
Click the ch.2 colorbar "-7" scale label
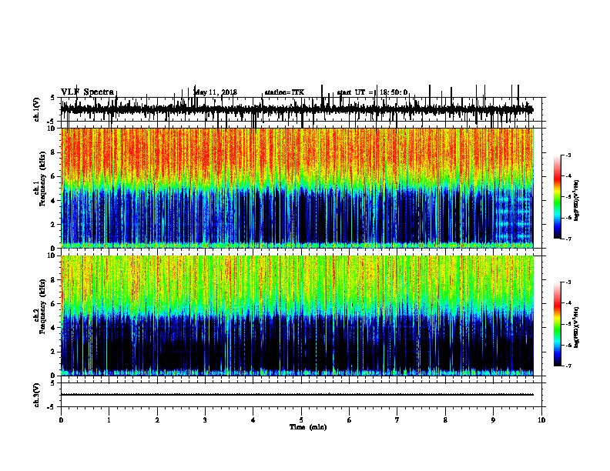(568, 366)
